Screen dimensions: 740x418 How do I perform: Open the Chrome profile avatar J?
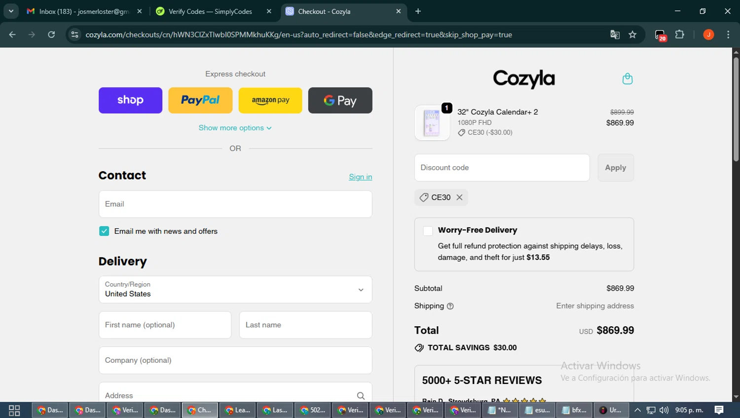pos(708,35)
